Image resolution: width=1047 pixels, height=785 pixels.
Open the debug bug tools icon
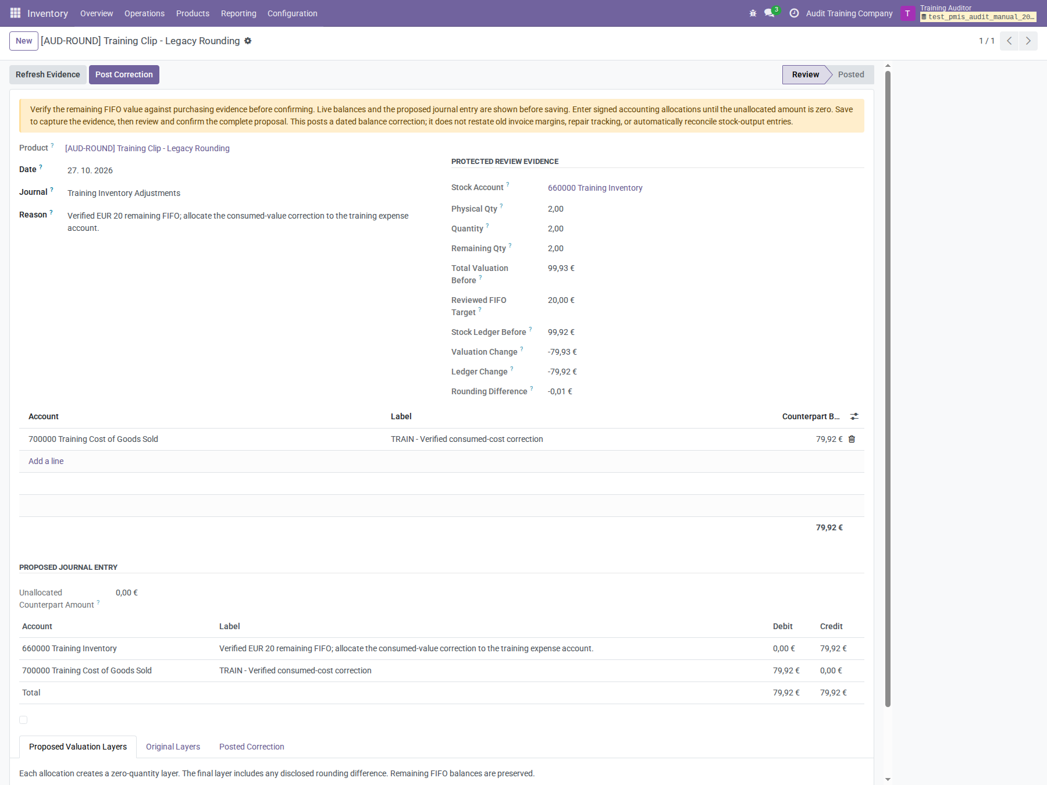(x=753, y=13)
